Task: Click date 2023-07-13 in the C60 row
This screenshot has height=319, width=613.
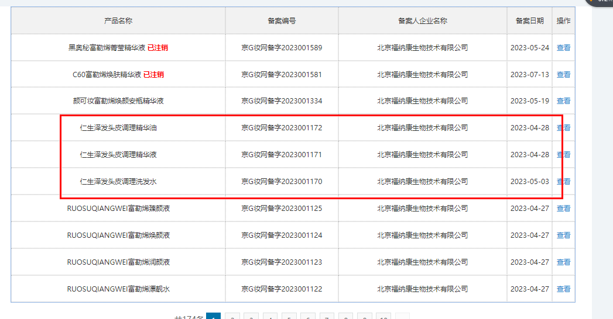Action: [x=529, y=75]
